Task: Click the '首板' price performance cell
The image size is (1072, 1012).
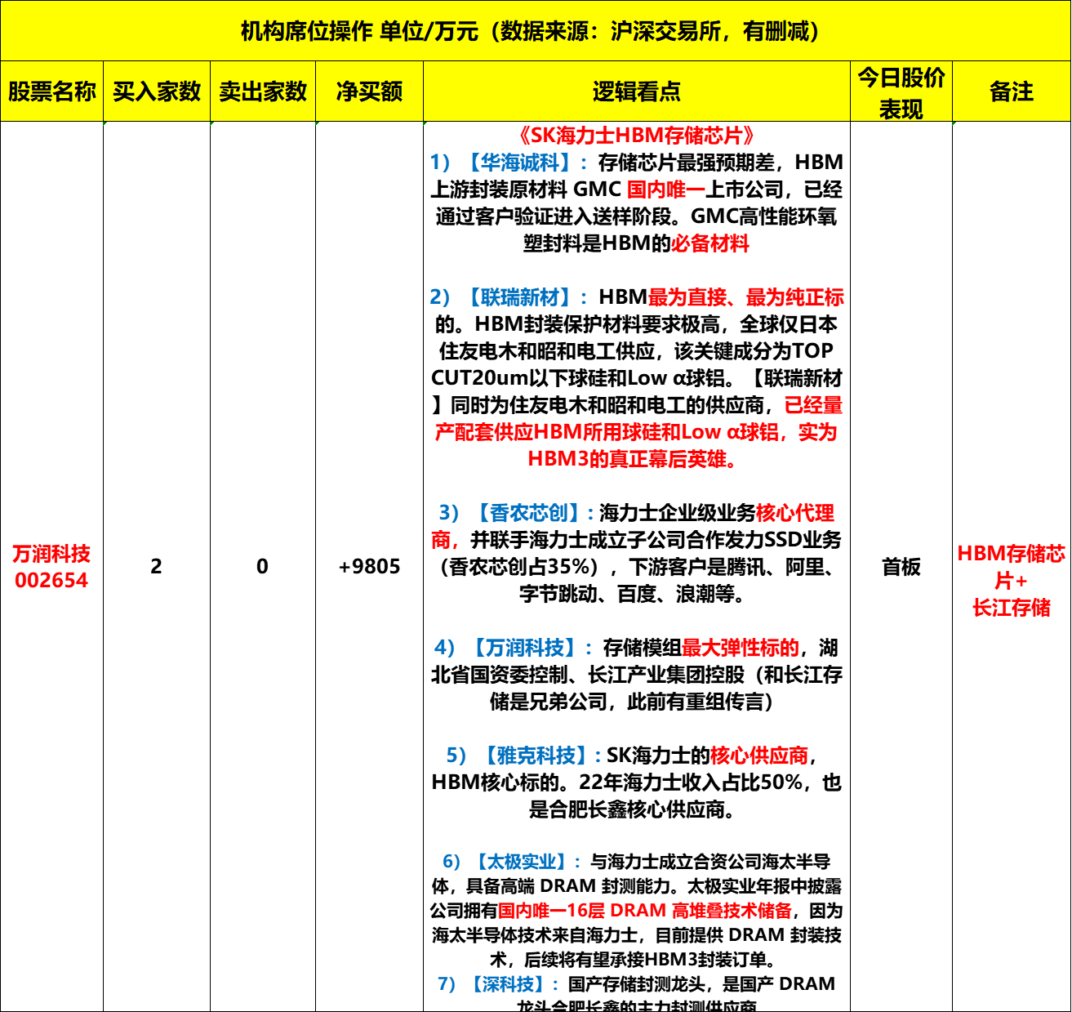Action: coord(901,567)
